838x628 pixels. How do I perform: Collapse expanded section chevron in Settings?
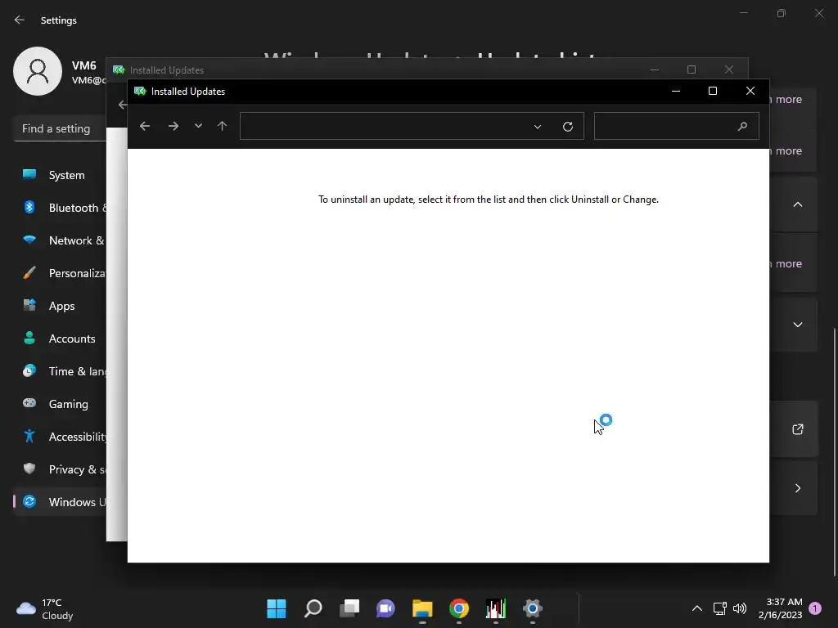point(797,204)
